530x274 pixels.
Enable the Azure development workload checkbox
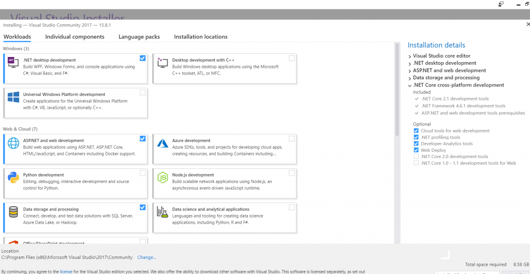click(292, 139)
